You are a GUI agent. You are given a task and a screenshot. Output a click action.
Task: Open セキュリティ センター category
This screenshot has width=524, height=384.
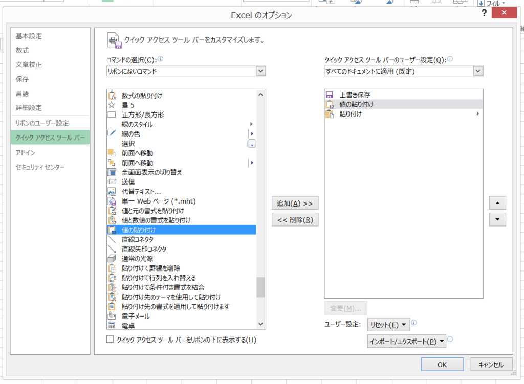click(x=40, y=167)
